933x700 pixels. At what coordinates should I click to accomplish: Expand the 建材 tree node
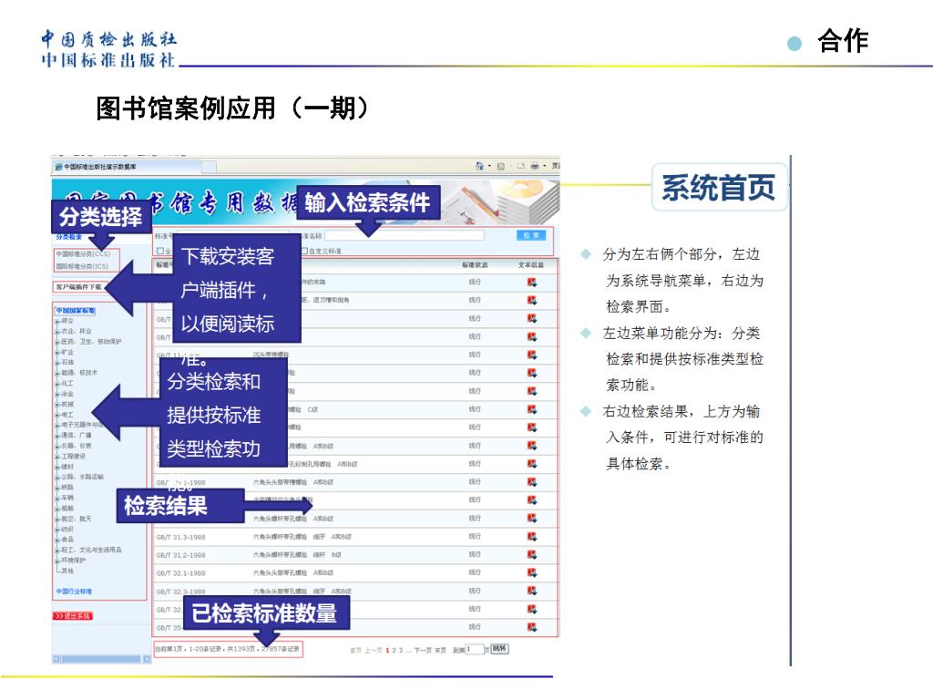pyautogui.click(x=57, y=468)
